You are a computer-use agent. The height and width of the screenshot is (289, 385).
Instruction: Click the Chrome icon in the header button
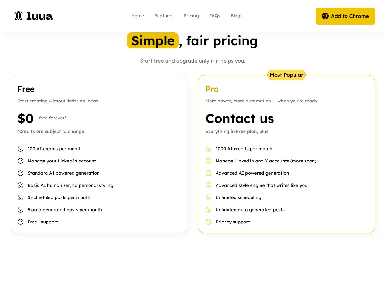pyautogui.click(x=325, y=16)
